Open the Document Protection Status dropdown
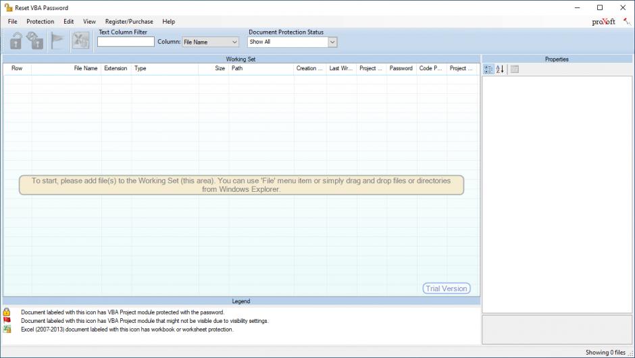The height and width of the screenshot is (358, 635). [332, 42]
